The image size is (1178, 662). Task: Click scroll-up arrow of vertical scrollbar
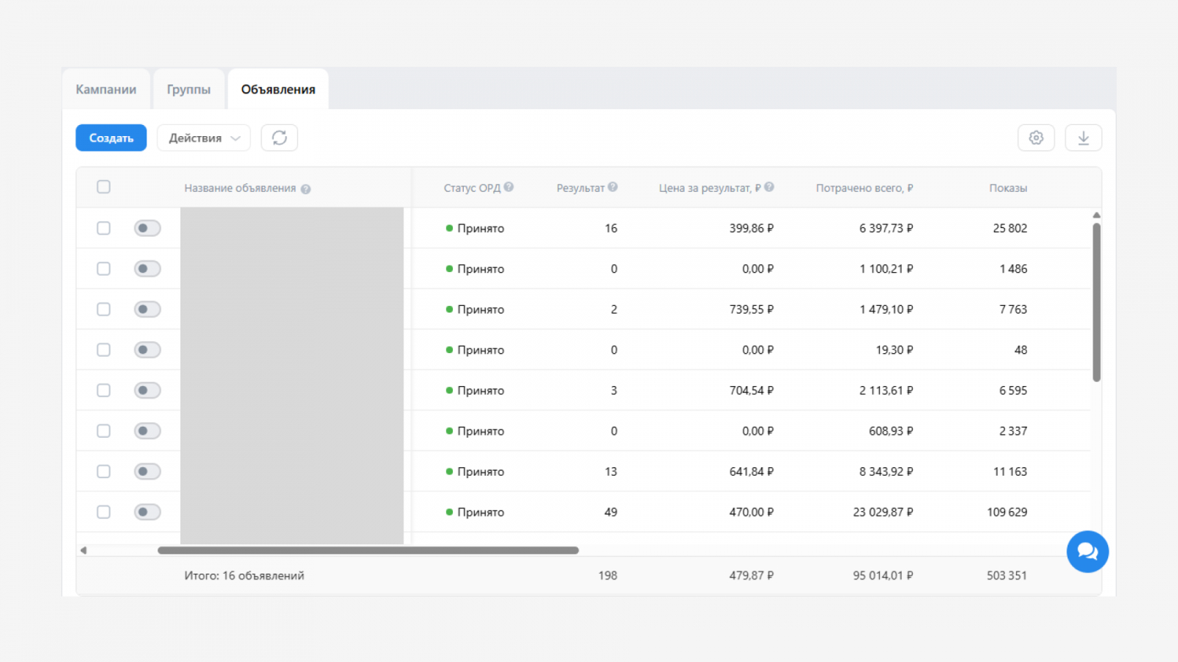(x=1096, y=215)
